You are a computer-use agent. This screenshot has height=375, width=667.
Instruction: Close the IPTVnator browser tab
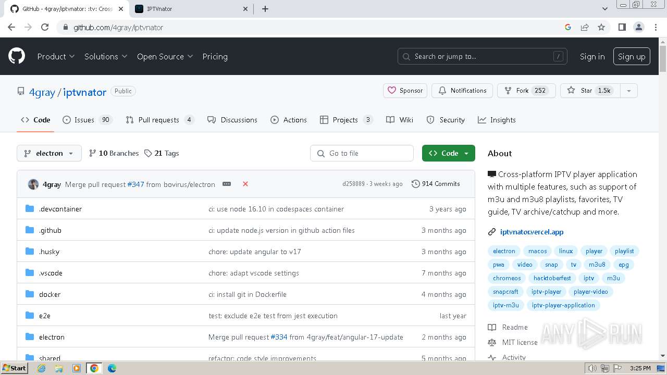[246, 9]
